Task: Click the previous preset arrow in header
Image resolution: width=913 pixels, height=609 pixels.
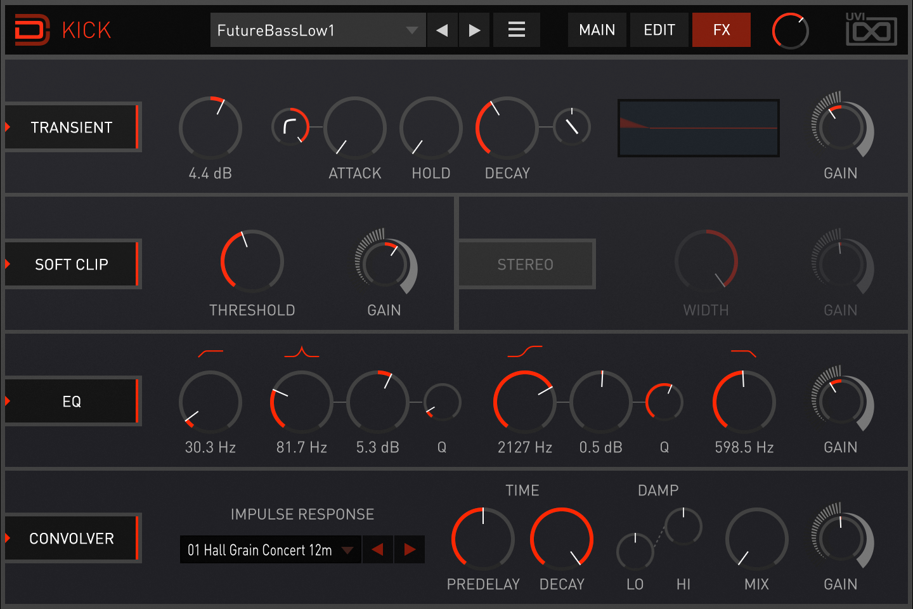Action: 442,30
